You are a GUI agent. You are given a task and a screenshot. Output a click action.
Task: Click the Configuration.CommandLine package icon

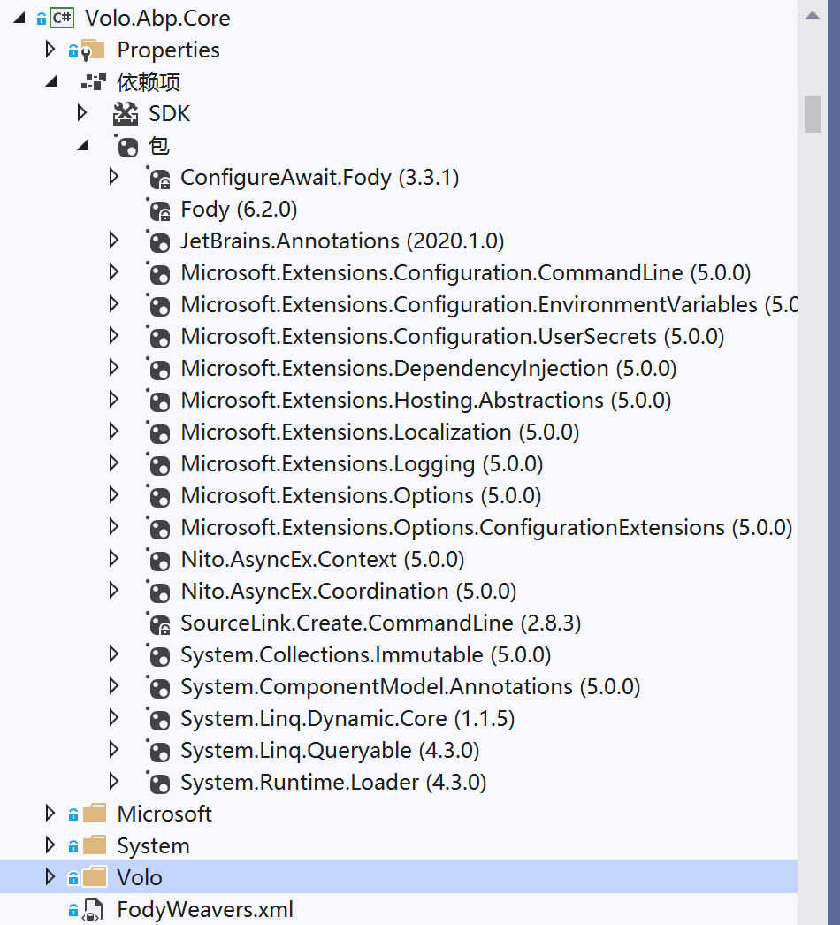point(158,273)
